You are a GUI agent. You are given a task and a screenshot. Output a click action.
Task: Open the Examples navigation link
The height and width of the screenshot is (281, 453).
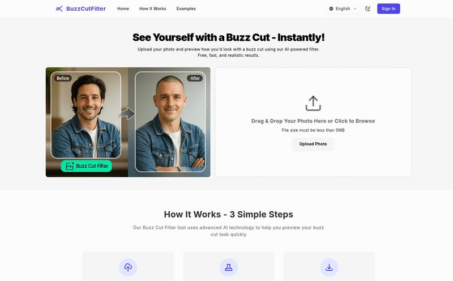(186, 8)
